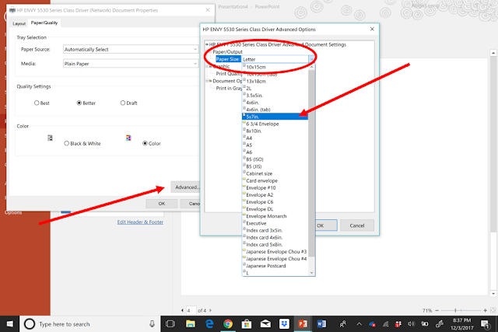Click the Advanced... button
The image size is (498, 332).
(187, 187)
